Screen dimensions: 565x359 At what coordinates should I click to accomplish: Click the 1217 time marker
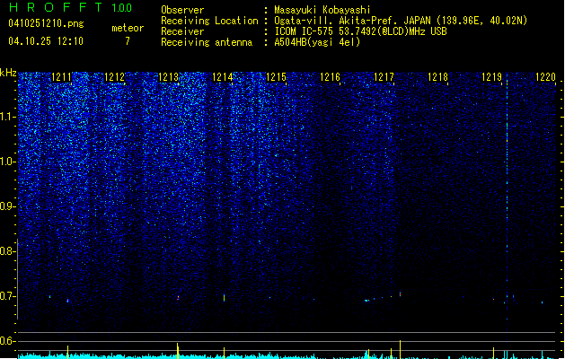[384, 77]
